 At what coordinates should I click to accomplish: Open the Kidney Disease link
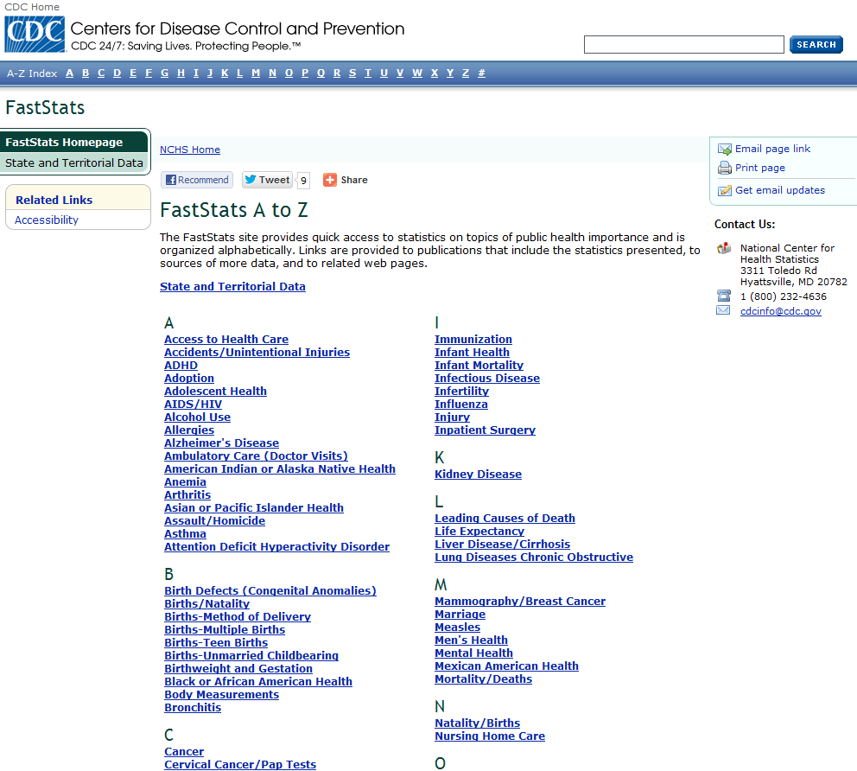tap(478, 475)
